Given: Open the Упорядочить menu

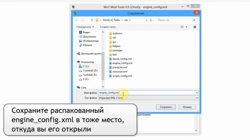Looking at the screenshot, I should pyautogui.click(x=85, y=27).
